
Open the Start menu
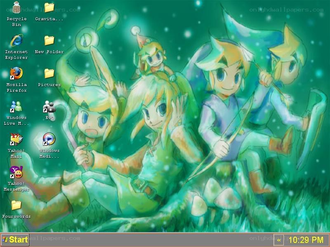pyautogui.click(x=15, y=240)
